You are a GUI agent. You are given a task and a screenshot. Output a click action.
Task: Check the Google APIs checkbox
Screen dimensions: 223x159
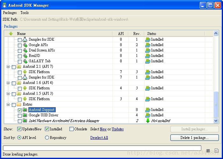coord(20,45)
